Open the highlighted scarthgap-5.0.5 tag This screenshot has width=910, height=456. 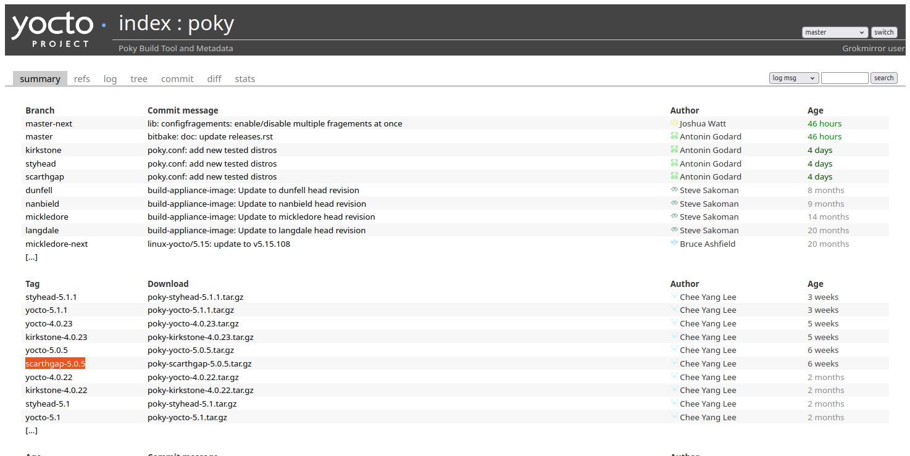[x=54, y=363]
